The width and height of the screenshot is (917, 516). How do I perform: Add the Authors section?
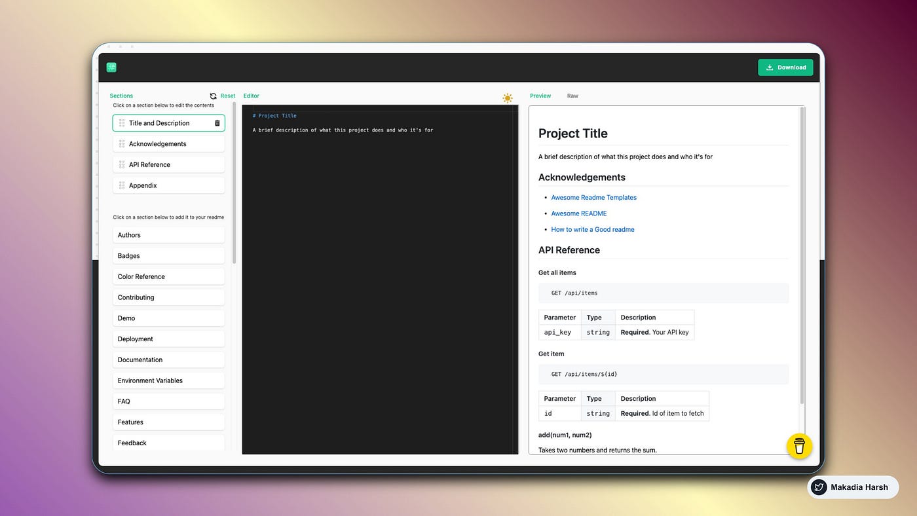[x=169, y=235]
